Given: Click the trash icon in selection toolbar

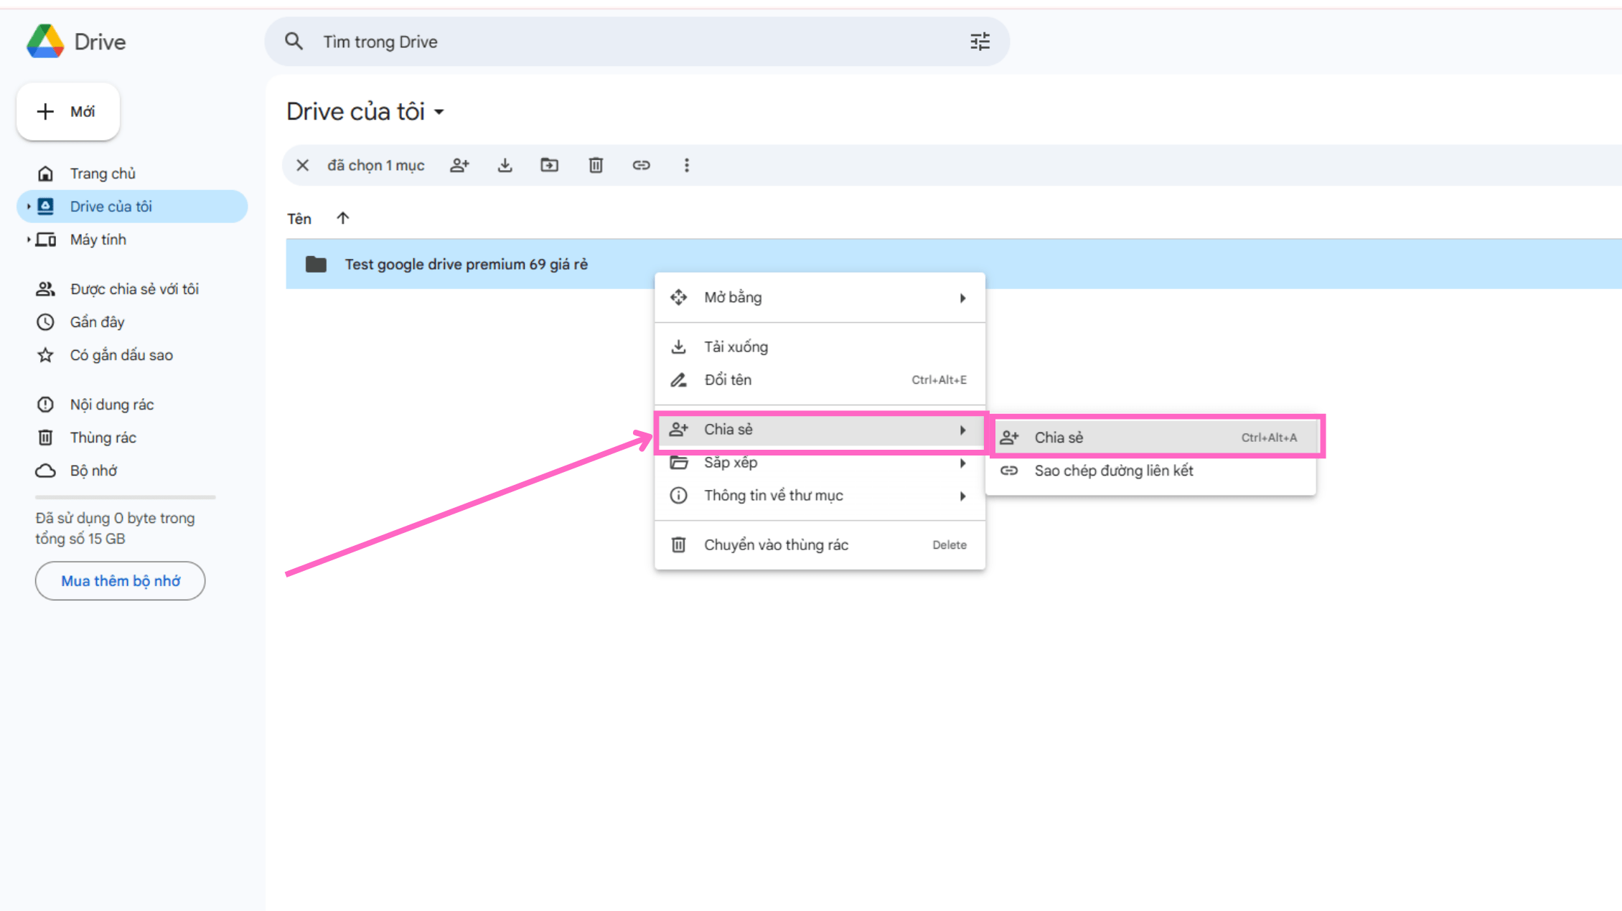Looking at the screenshot, I should 595,166.
